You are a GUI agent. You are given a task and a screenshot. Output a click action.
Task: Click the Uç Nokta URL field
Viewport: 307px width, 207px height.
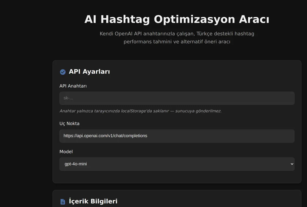tap(177, 136)
